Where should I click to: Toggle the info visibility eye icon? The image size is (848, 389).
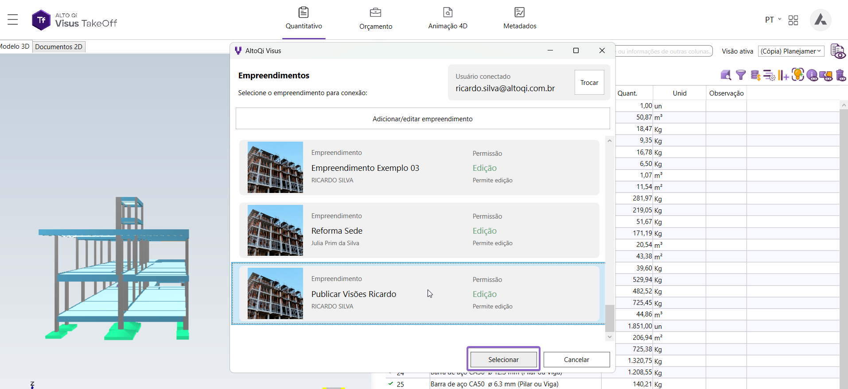click(x=812, y=75)
